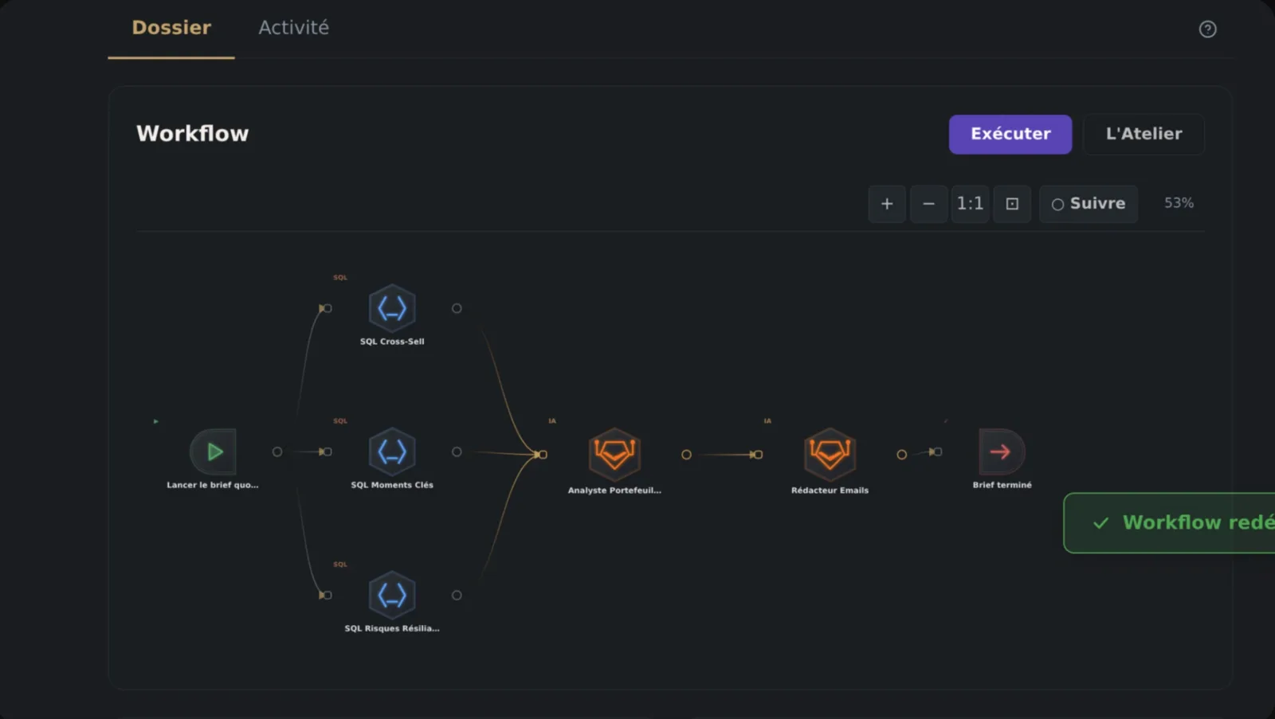Open L'Atelier button
Screen dimensions: 1275x719
coord(1144,134)
